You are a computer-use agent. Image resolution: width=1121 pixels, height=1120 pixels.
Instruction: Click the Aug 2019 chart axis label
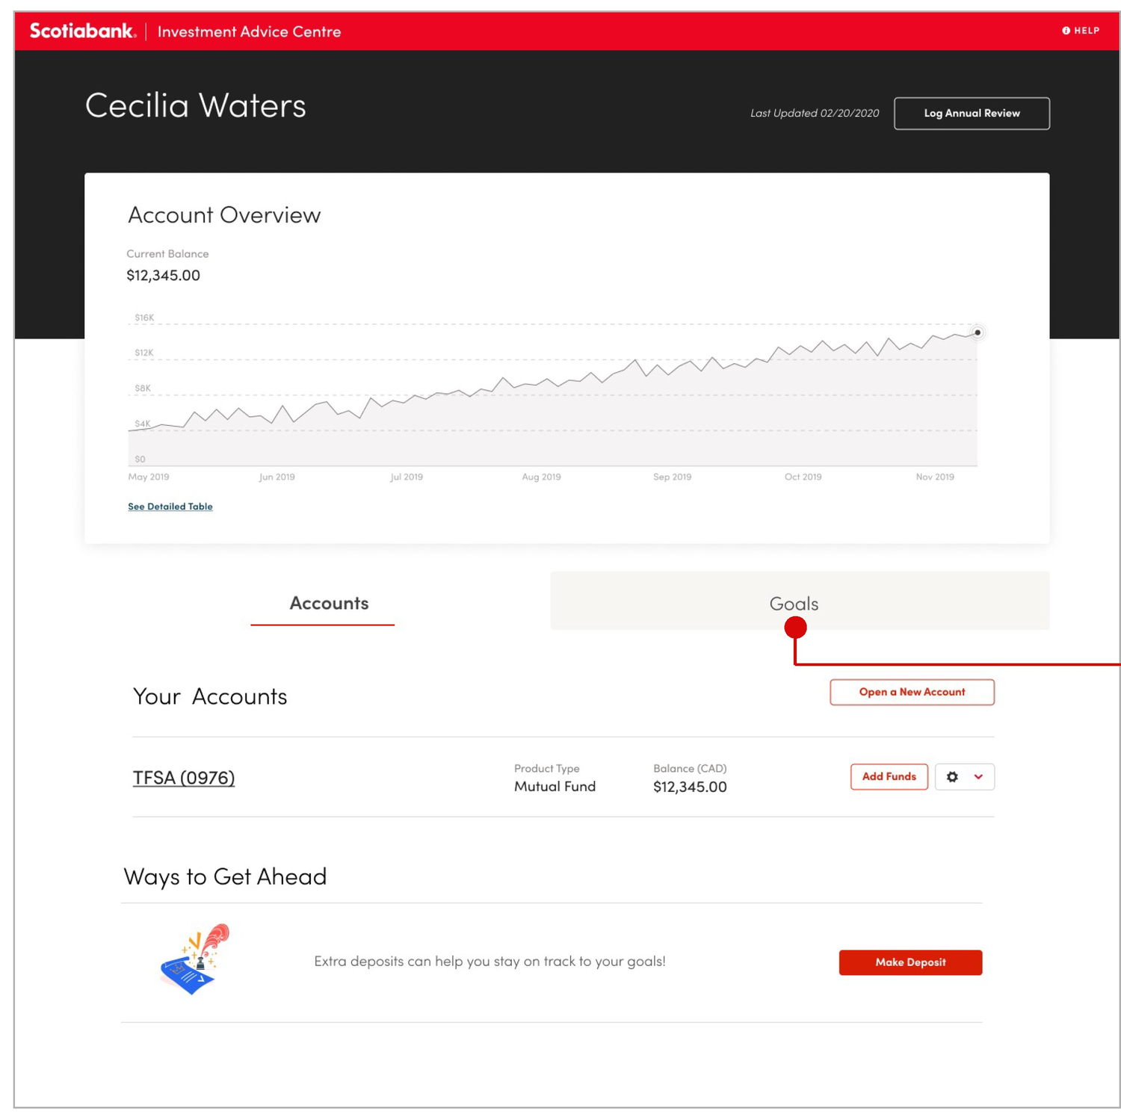coord(541,477)
